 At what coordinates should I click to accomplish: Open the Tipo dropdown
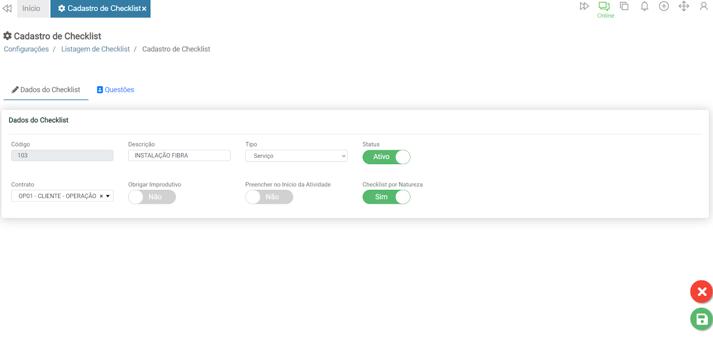point(296,156)
